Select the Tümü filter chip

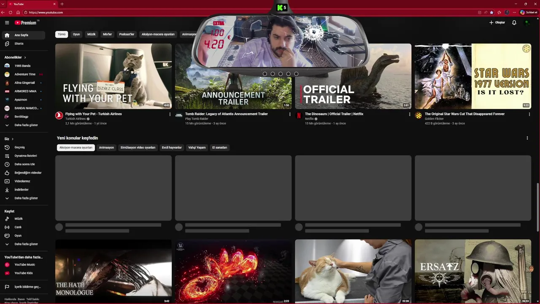62,34
